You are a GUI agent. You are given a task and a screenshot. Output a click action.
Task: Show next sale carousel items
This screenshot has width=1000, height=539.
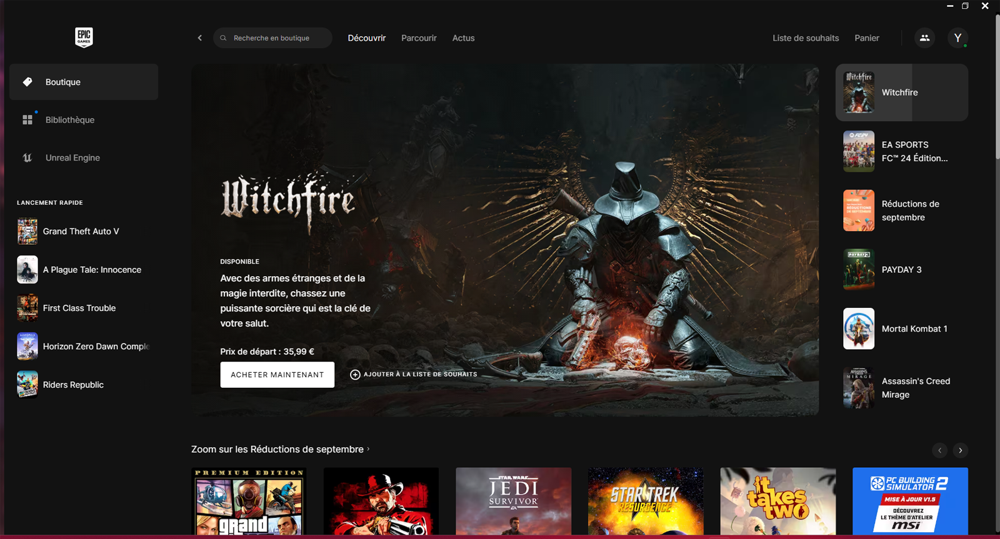pos(961,450)
